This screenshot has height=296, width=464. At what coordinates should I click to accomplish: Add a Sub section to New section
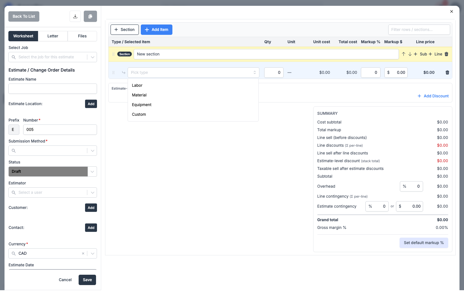[420, 54]
